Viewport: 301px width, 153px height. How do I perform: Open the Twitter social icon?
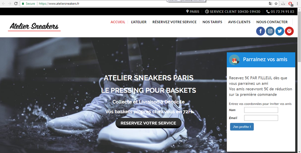280,31
